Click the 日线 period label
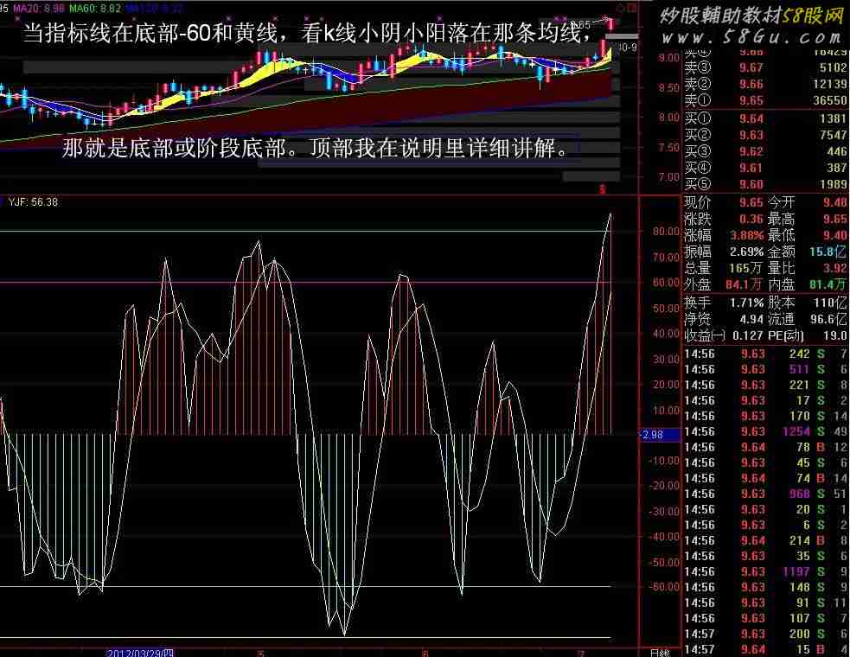Screen dimensions: 850x657 click(659, 653)
